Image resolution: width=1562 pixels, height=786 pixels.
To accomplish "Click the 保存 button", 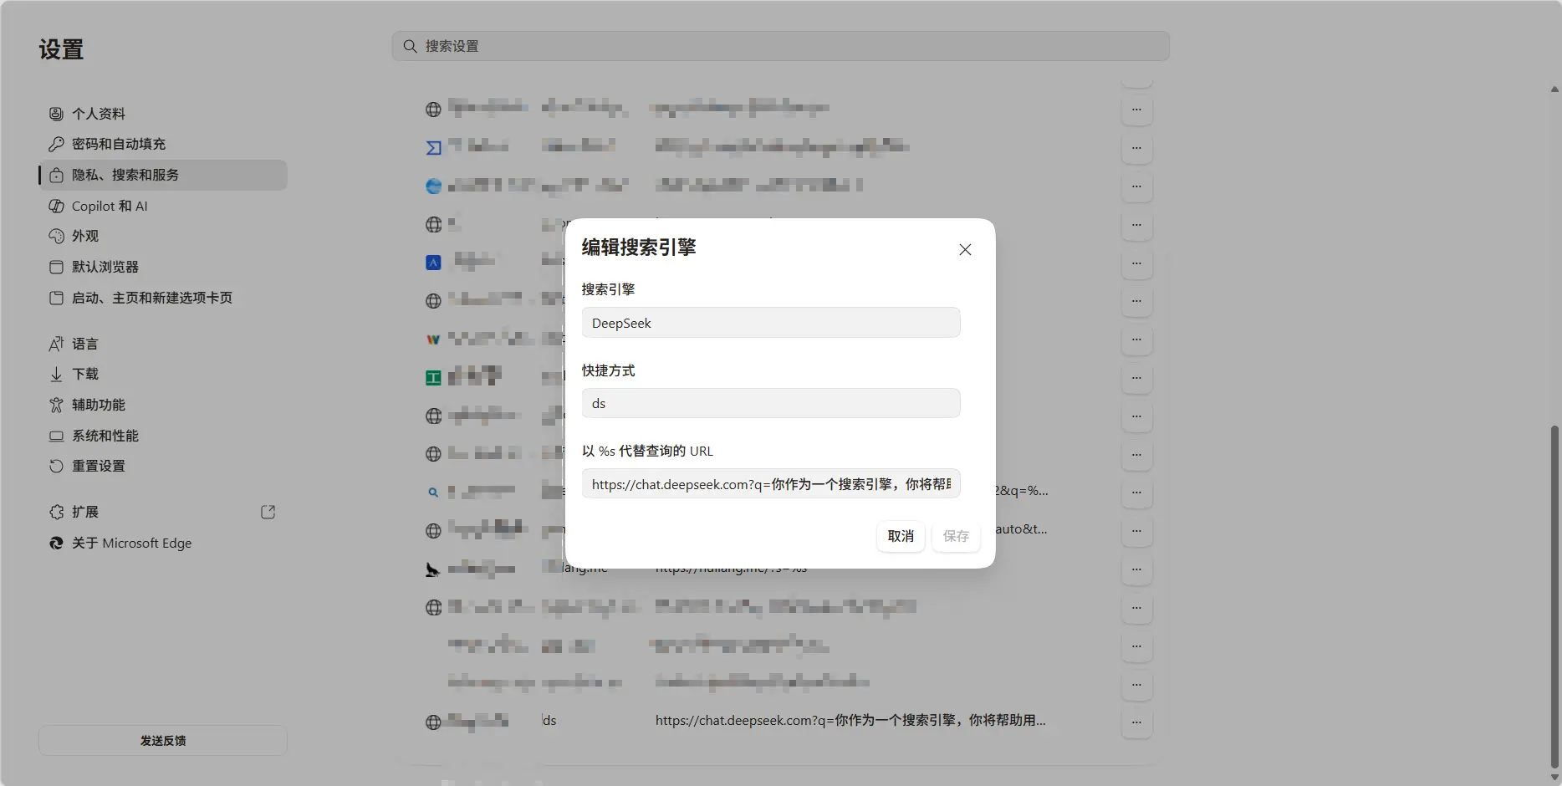I will coord(956,536).
